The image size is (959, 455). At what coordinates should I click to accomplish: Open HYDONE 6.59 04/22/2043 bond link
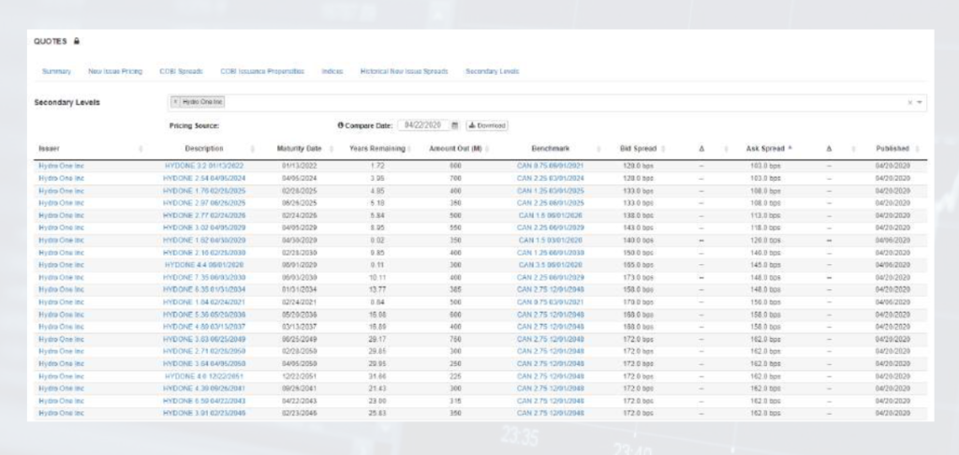coord(204,401)
